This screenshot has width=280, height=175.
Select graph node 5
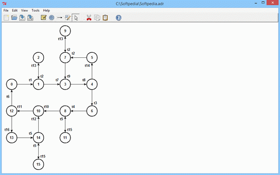(x=92, y=57)
